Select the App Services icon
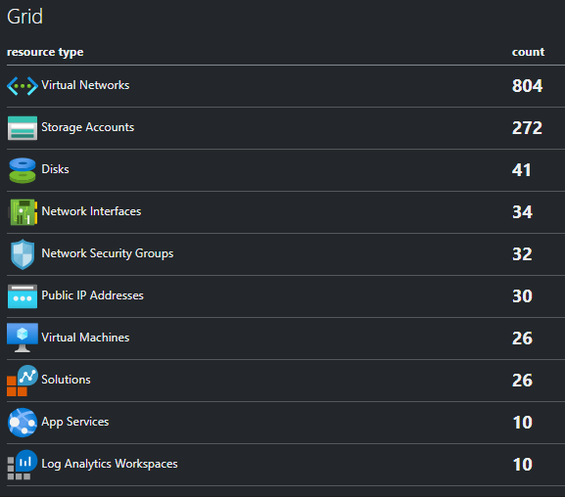Image resolution: width=565 pixels, height=497 pixels. [23, 423]
